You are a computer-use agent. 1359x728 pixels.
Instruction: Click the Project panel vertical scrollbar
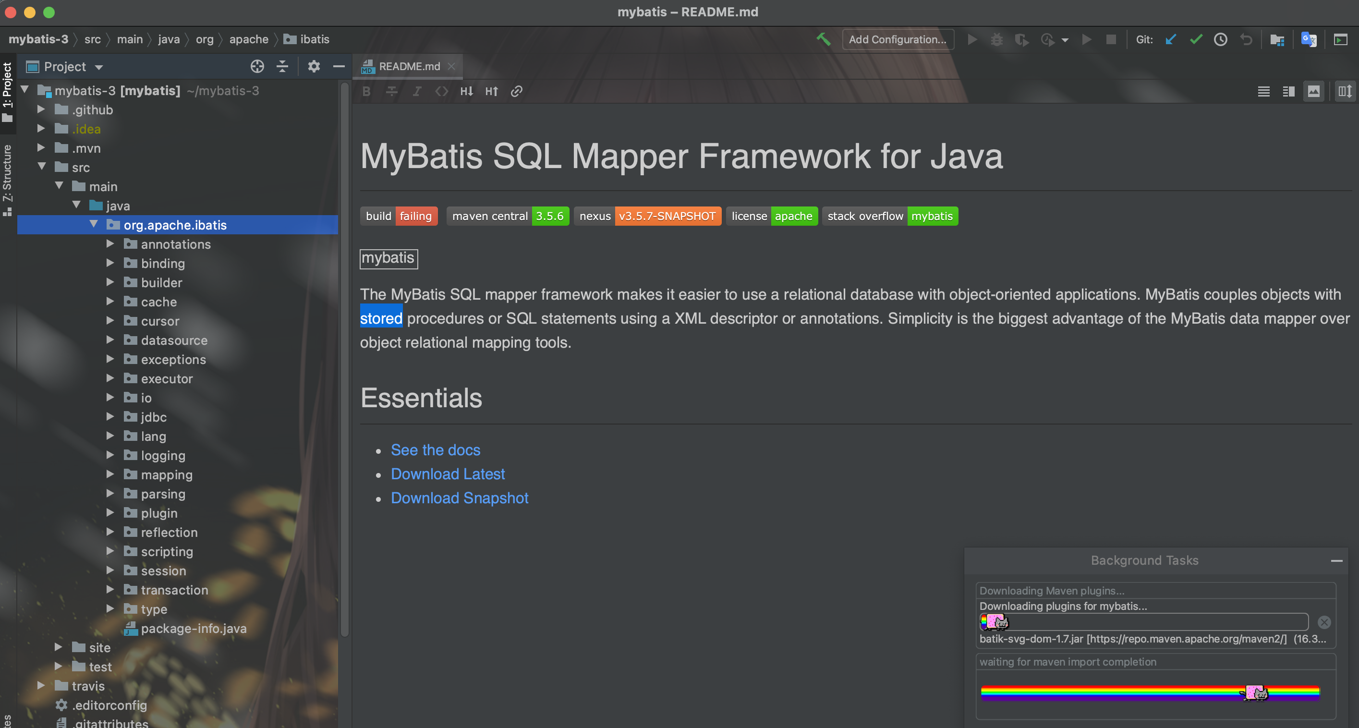[344, 359]
